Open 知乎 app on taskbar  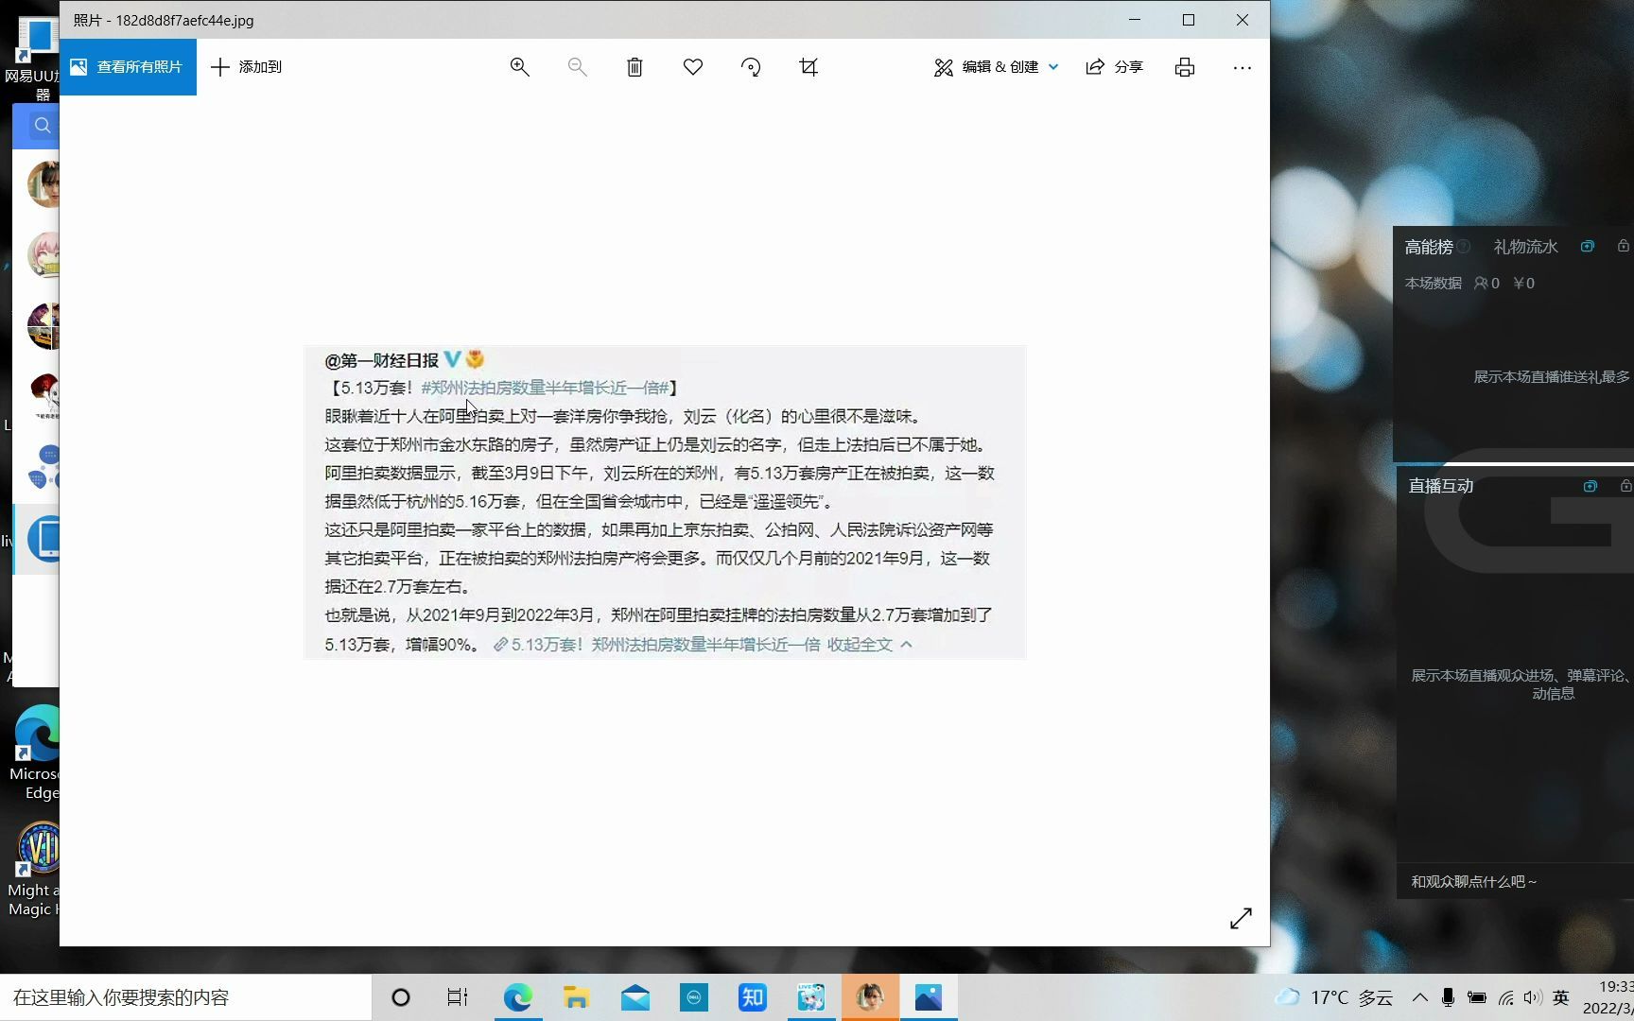pyautogui.click(x=753, y=997)
